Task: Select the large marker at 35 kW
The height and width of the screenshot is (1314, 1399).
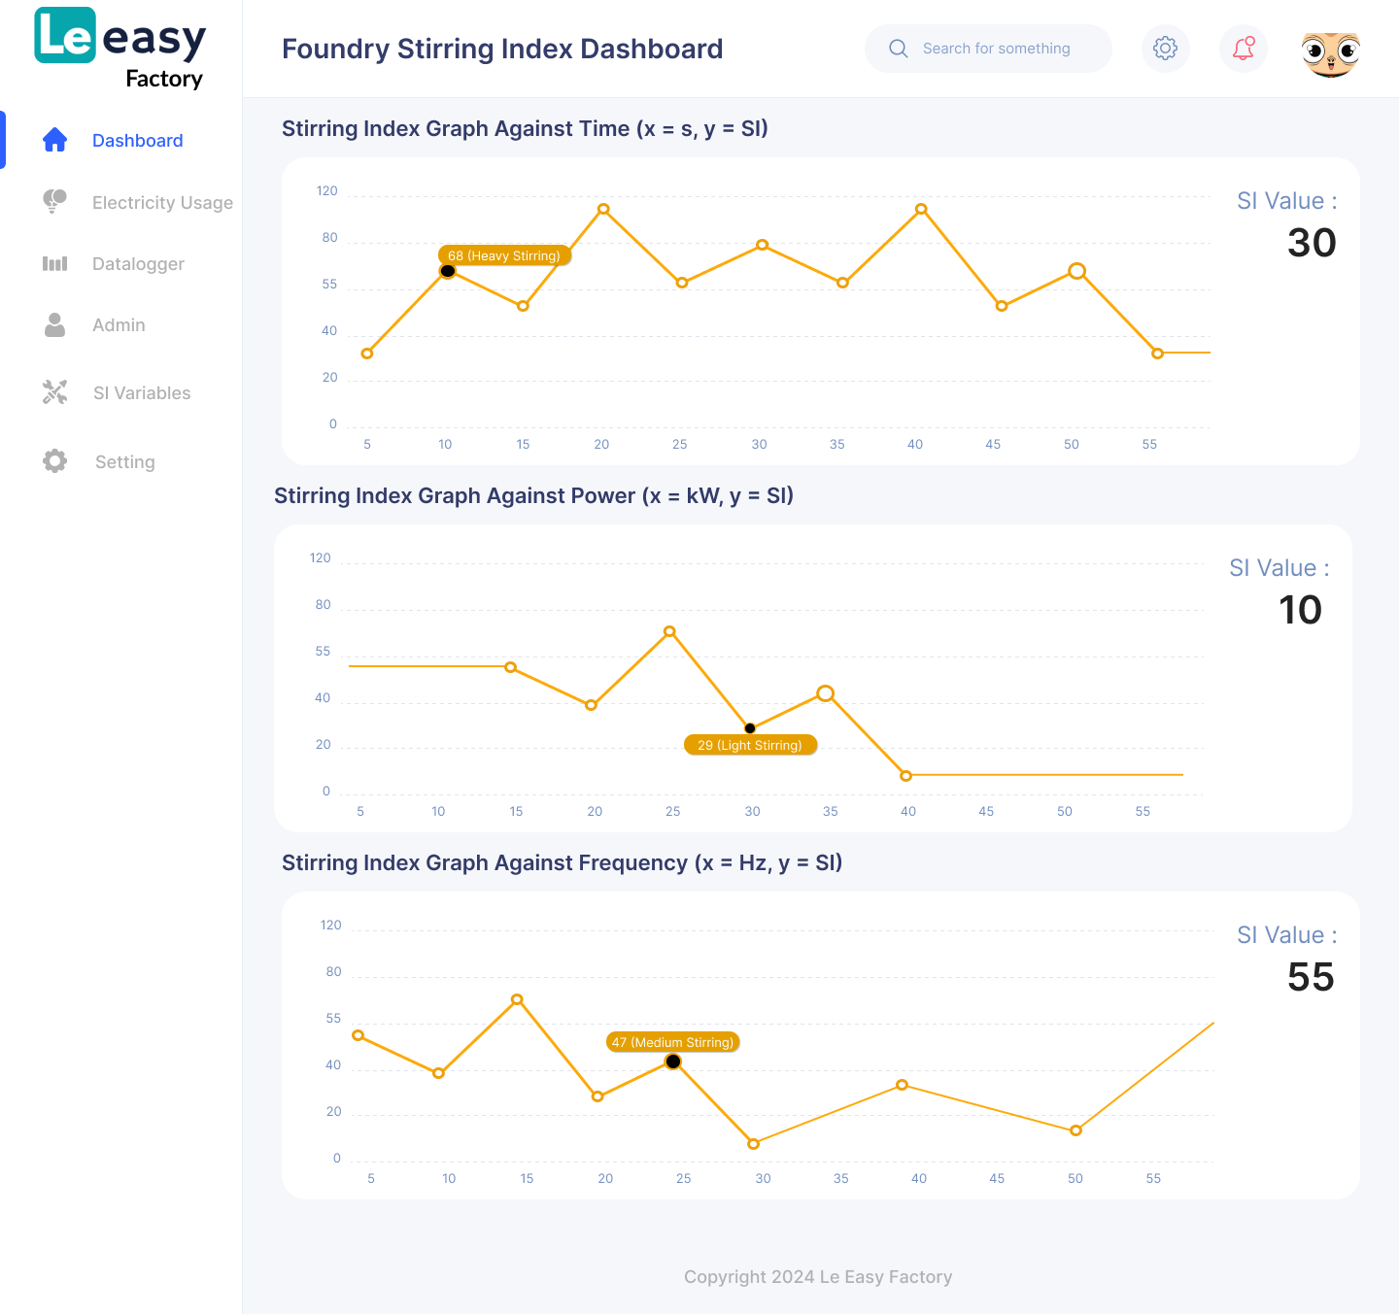Action: (826, 693)
